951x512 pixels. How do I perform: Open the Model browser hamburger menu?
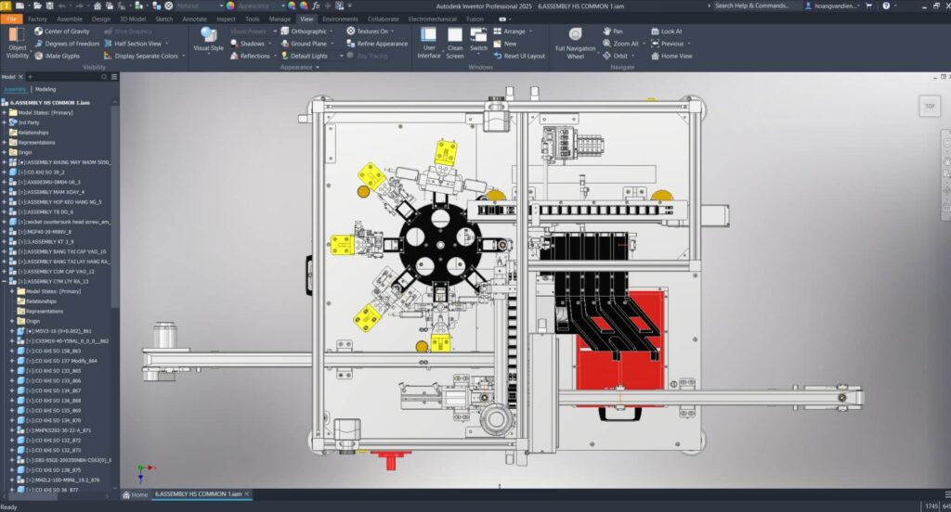114,77
